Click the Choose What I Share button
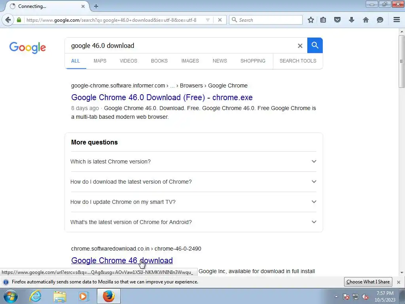This screenshot has height=304, width=405. (x=368, y=282)
